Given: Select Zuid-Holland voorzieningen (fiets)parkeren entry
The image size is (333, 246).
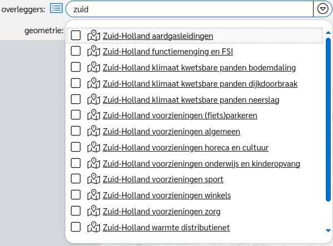Looking at the screenshot, I should tap(180, 116).
